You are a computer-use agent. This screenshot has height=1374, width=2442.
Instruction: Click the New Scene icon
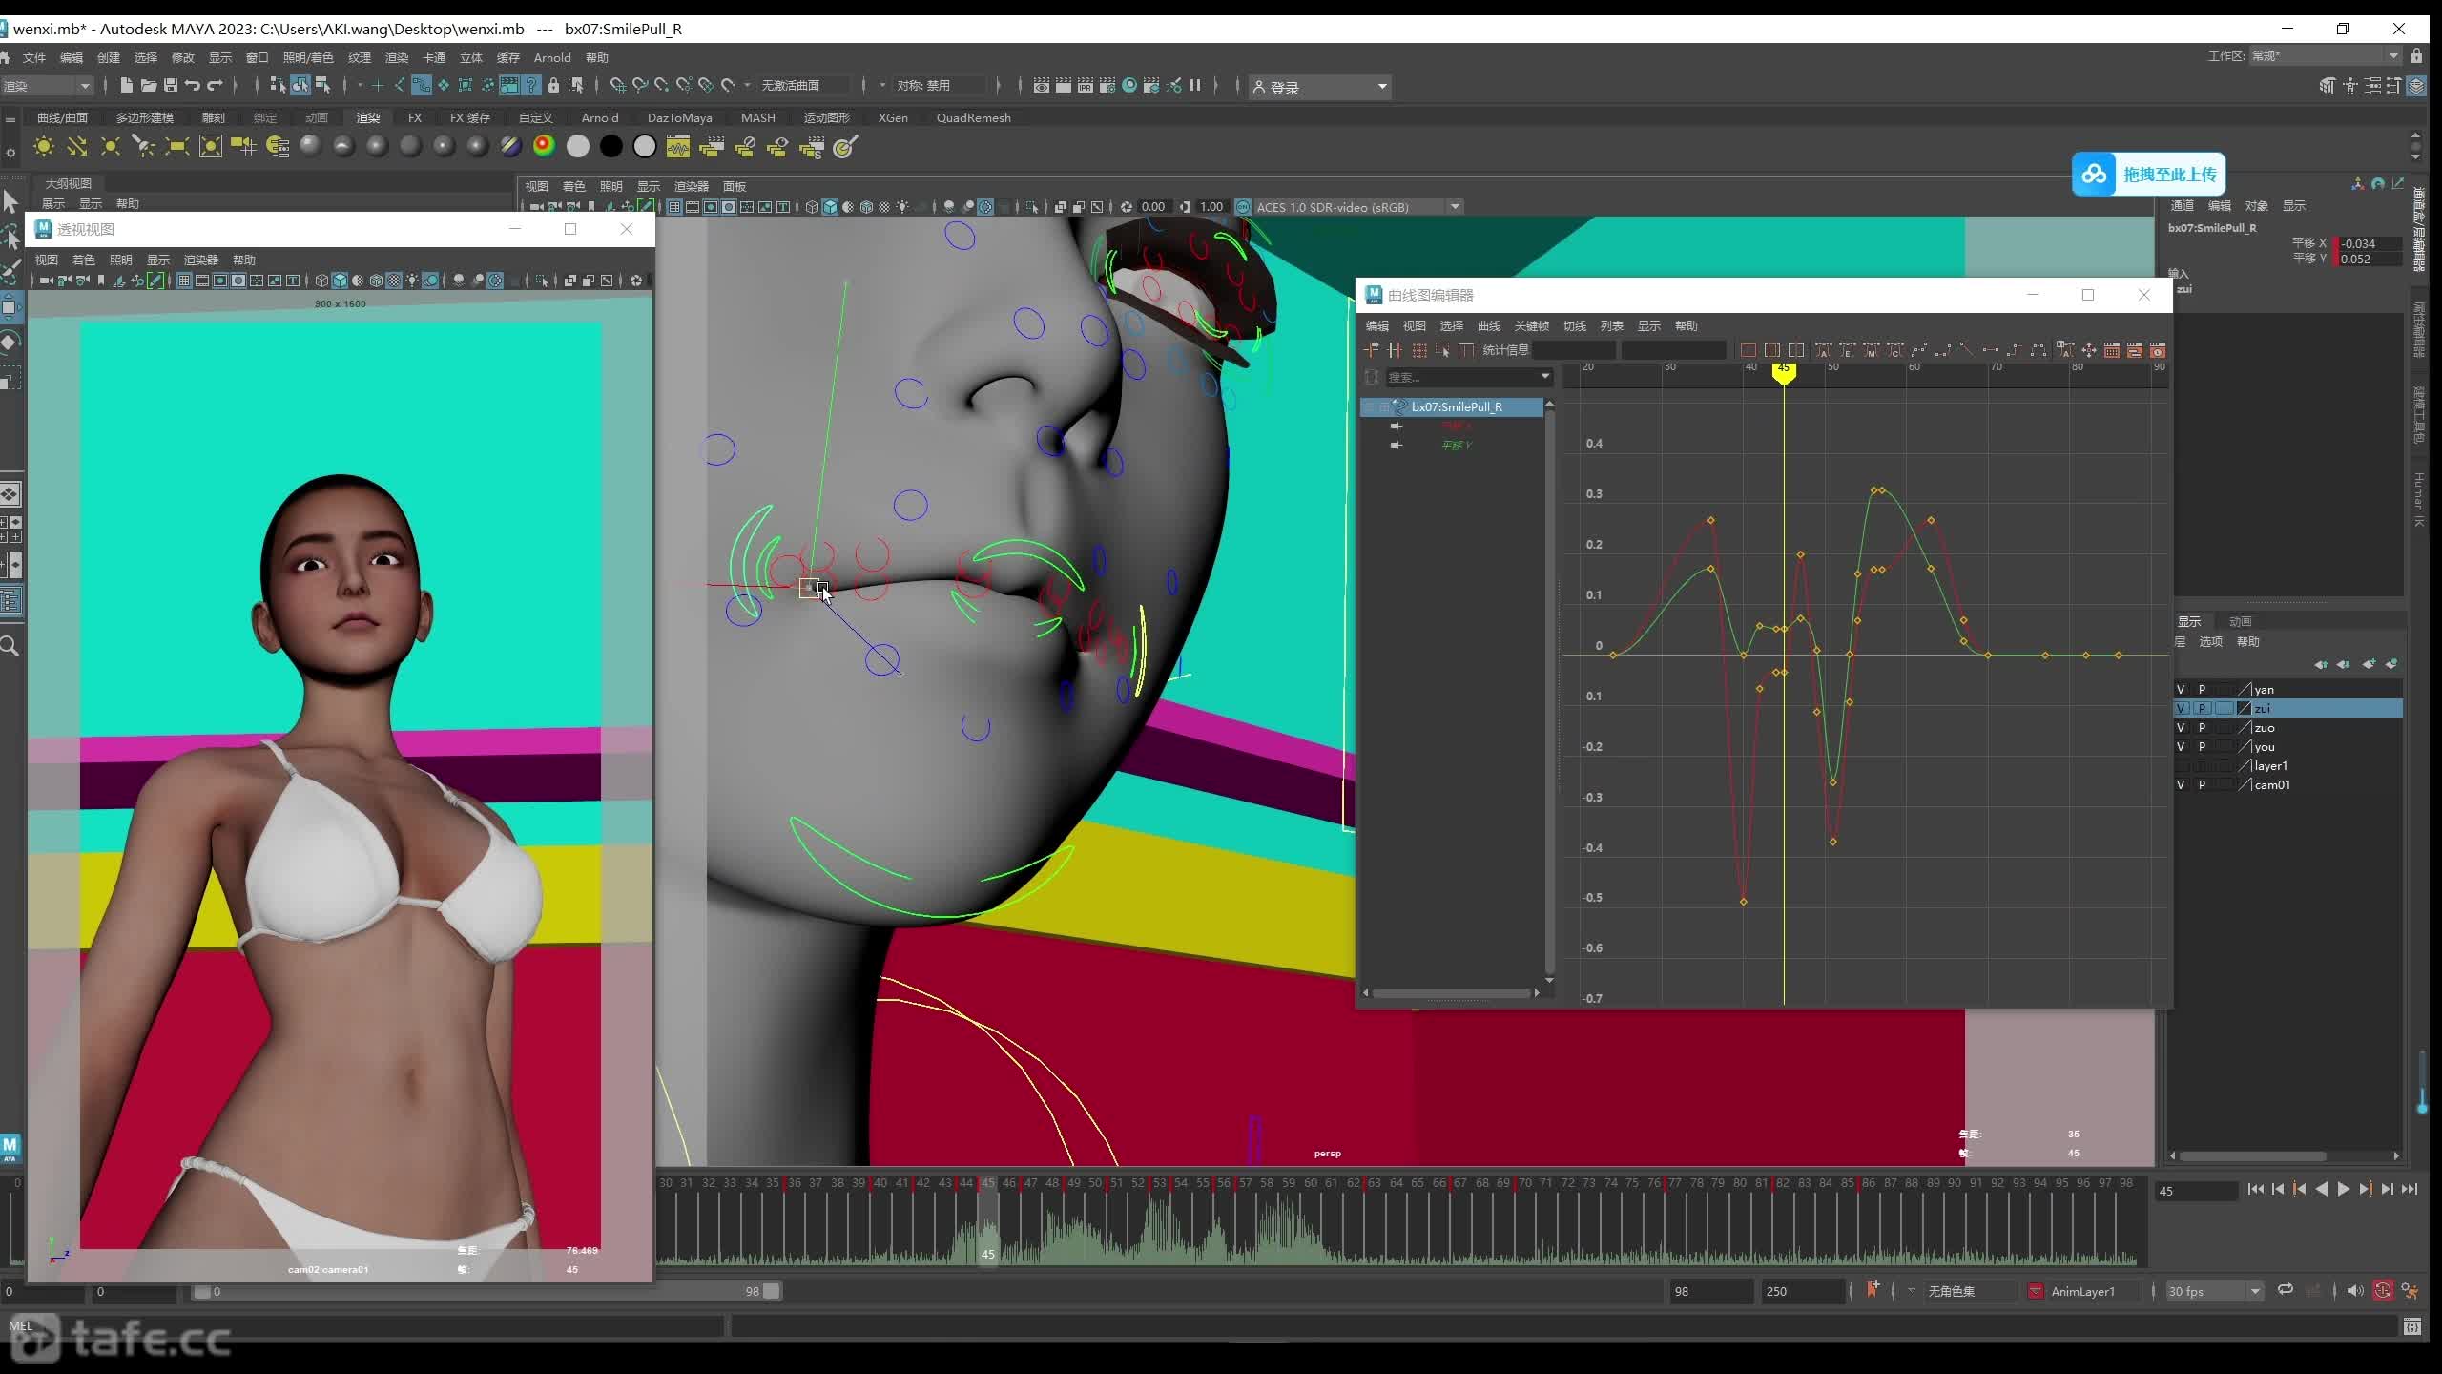click(x=126, y=86)
